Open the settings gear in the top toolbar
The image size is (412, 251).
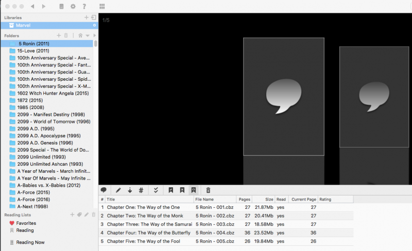(x=73, y=6)
